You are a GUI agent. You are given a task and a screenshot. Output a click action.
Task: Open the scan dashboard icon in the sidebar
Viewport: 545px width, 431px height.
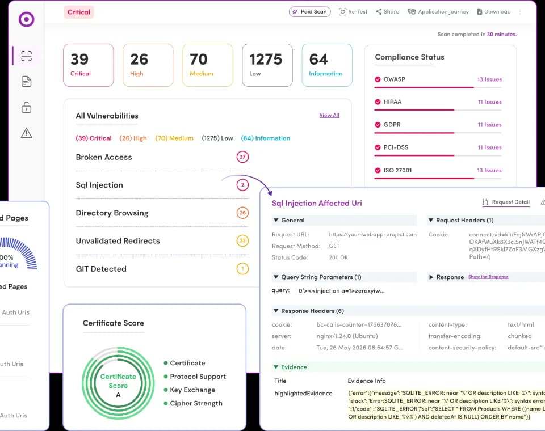[x=27, y=56]
